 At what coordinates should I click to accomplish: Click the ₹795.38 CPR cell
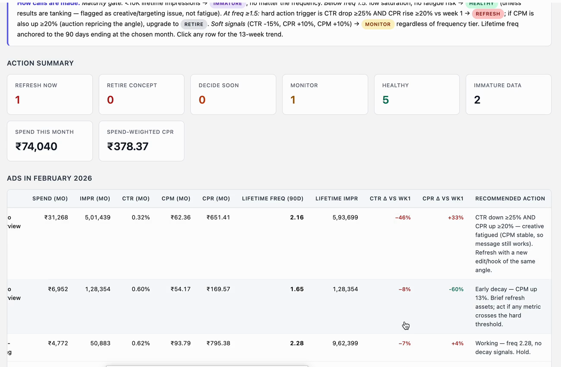tap(218, 343)
